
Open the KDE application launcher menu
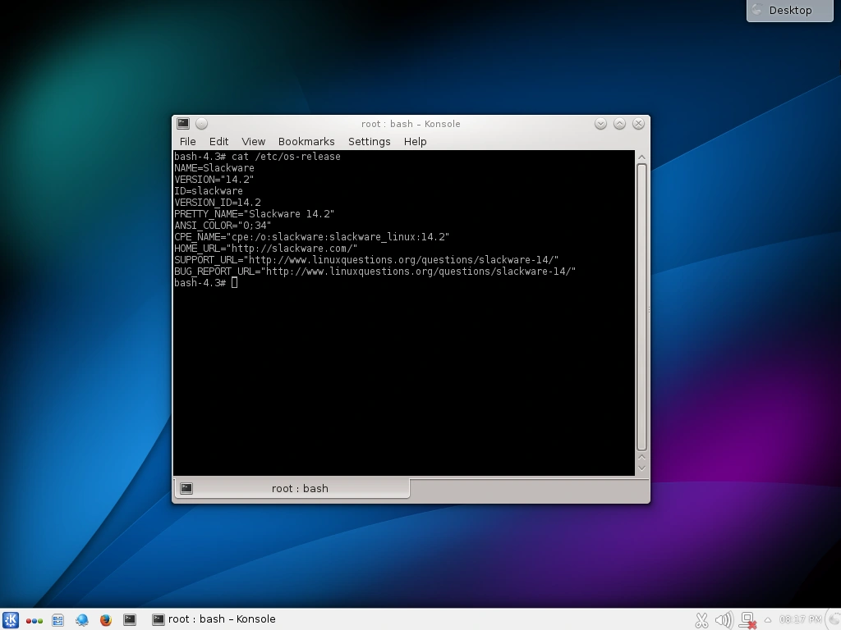click(x=11, y=619)
